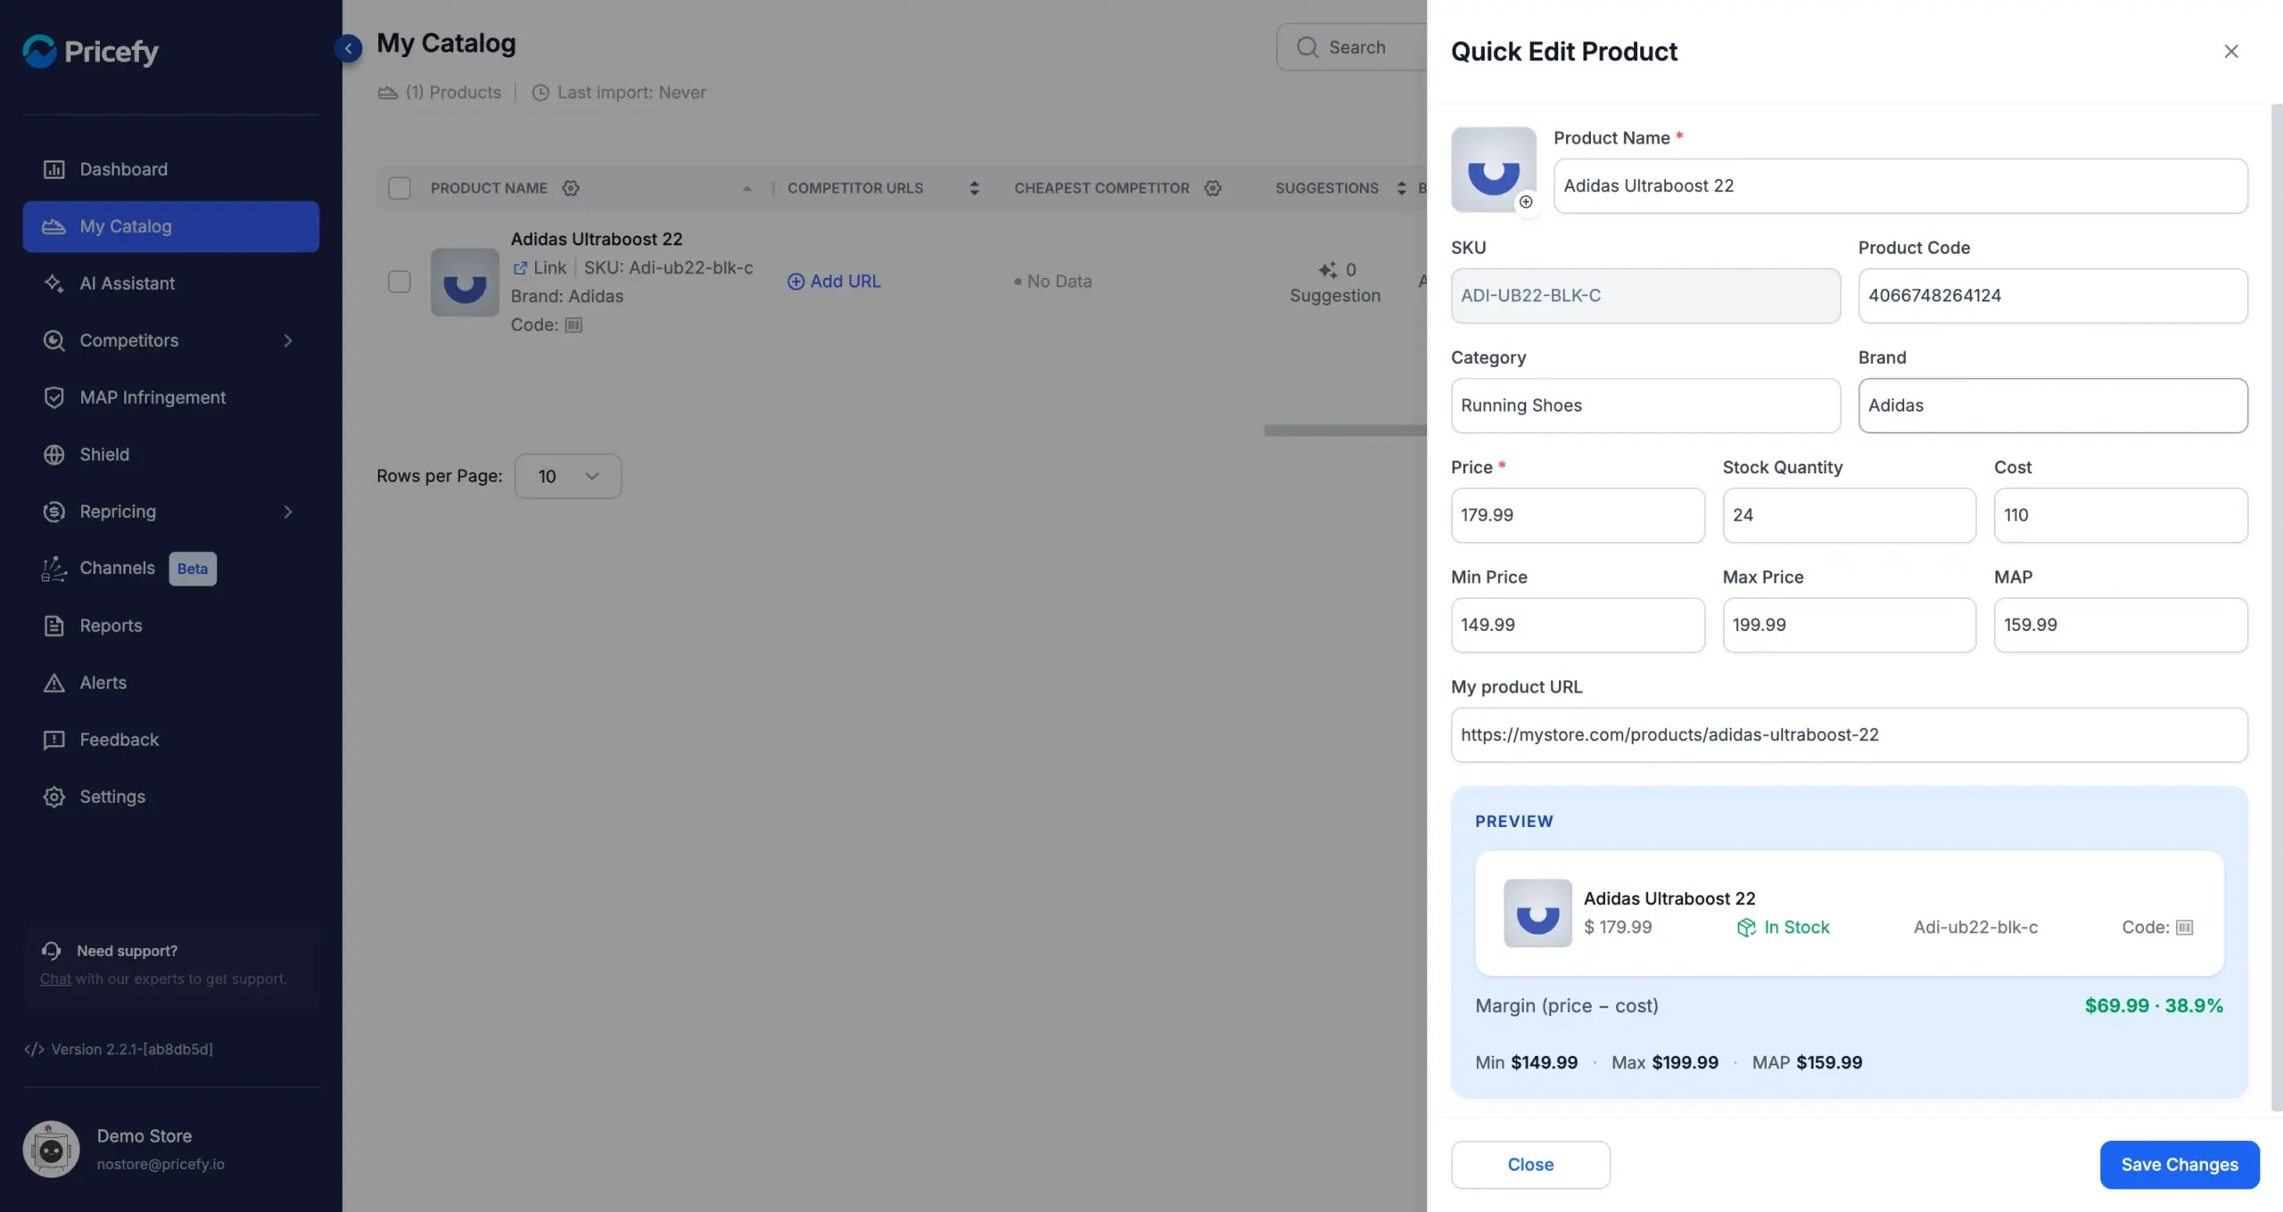Viewport: 2283px width, 1212px height.
Task: Click Add URL for Adidas Ultraboost
Action: (834, 282)
